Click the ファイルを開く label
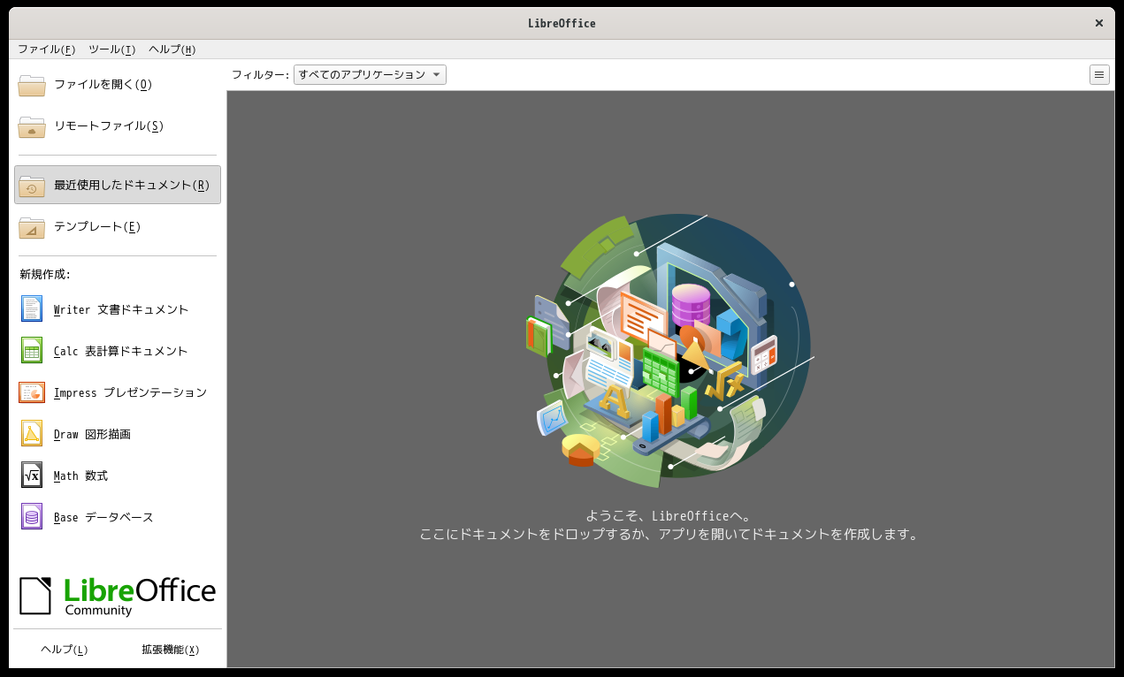 click(103, 85)
